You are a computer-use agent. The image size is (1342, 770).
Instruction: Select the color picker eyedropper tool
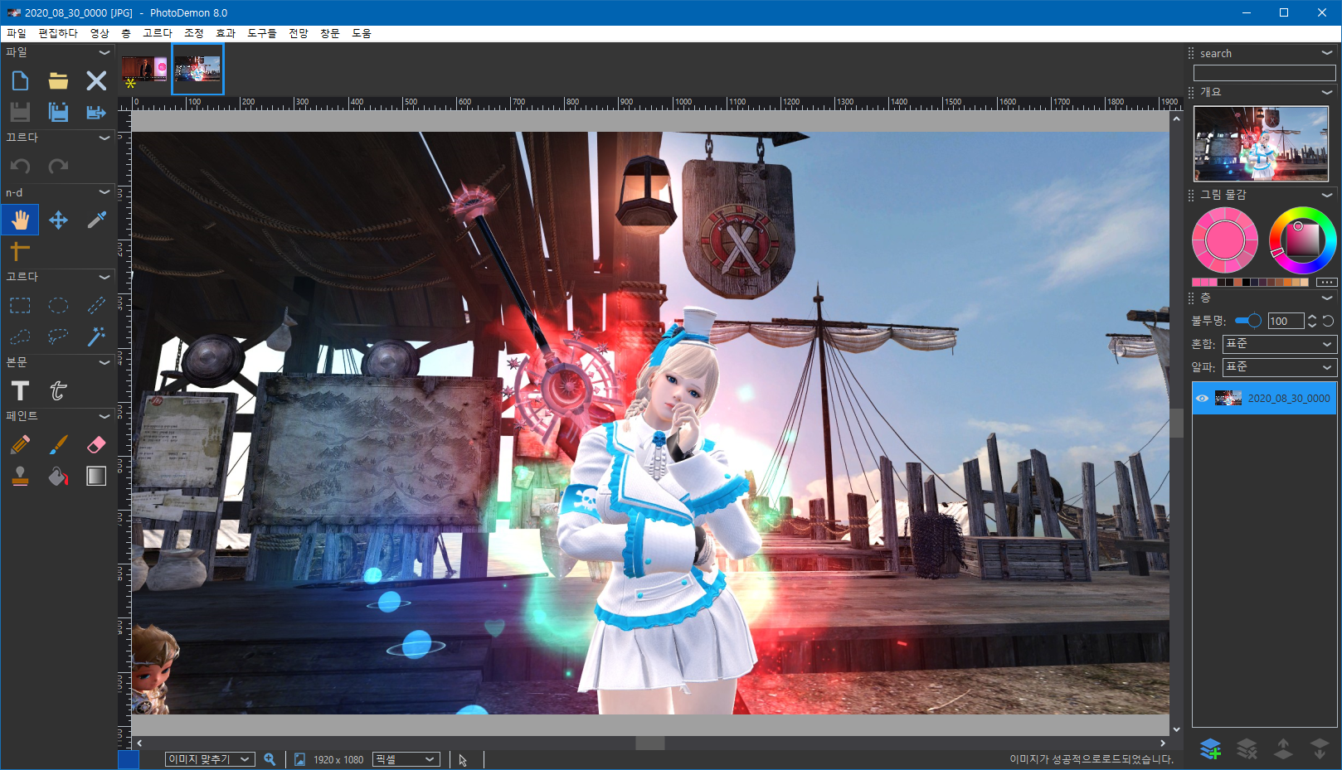pos(96,220)
